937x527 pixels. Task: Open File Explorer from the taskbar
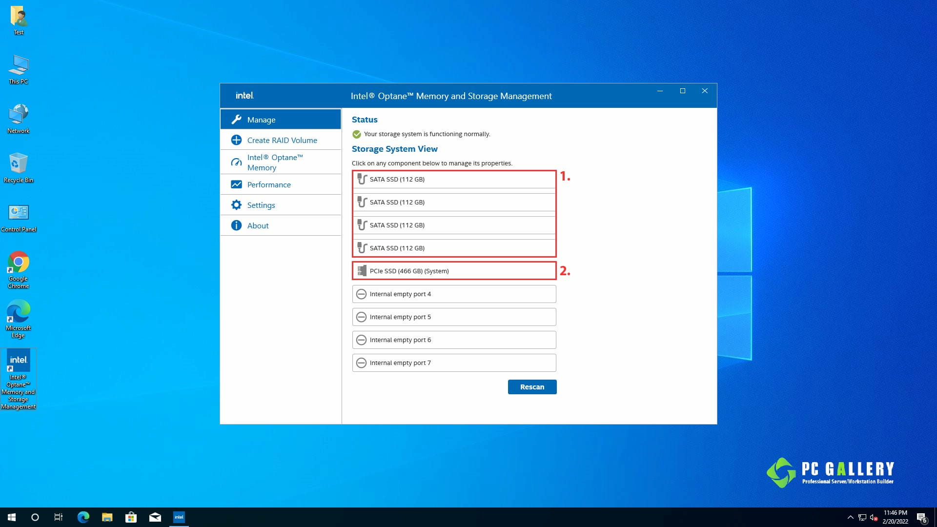point(107,517)
